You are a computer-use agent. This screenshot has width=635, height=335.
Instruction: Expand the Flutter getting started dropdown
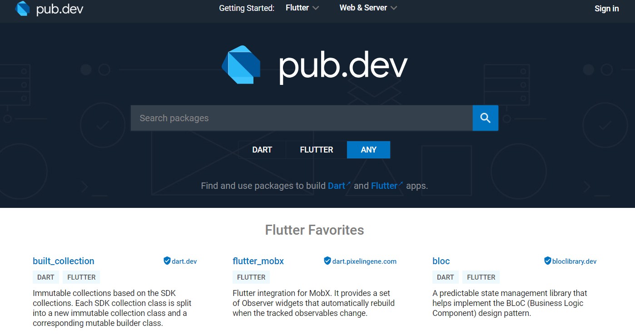pyautogui.click(x=302, y=8)
